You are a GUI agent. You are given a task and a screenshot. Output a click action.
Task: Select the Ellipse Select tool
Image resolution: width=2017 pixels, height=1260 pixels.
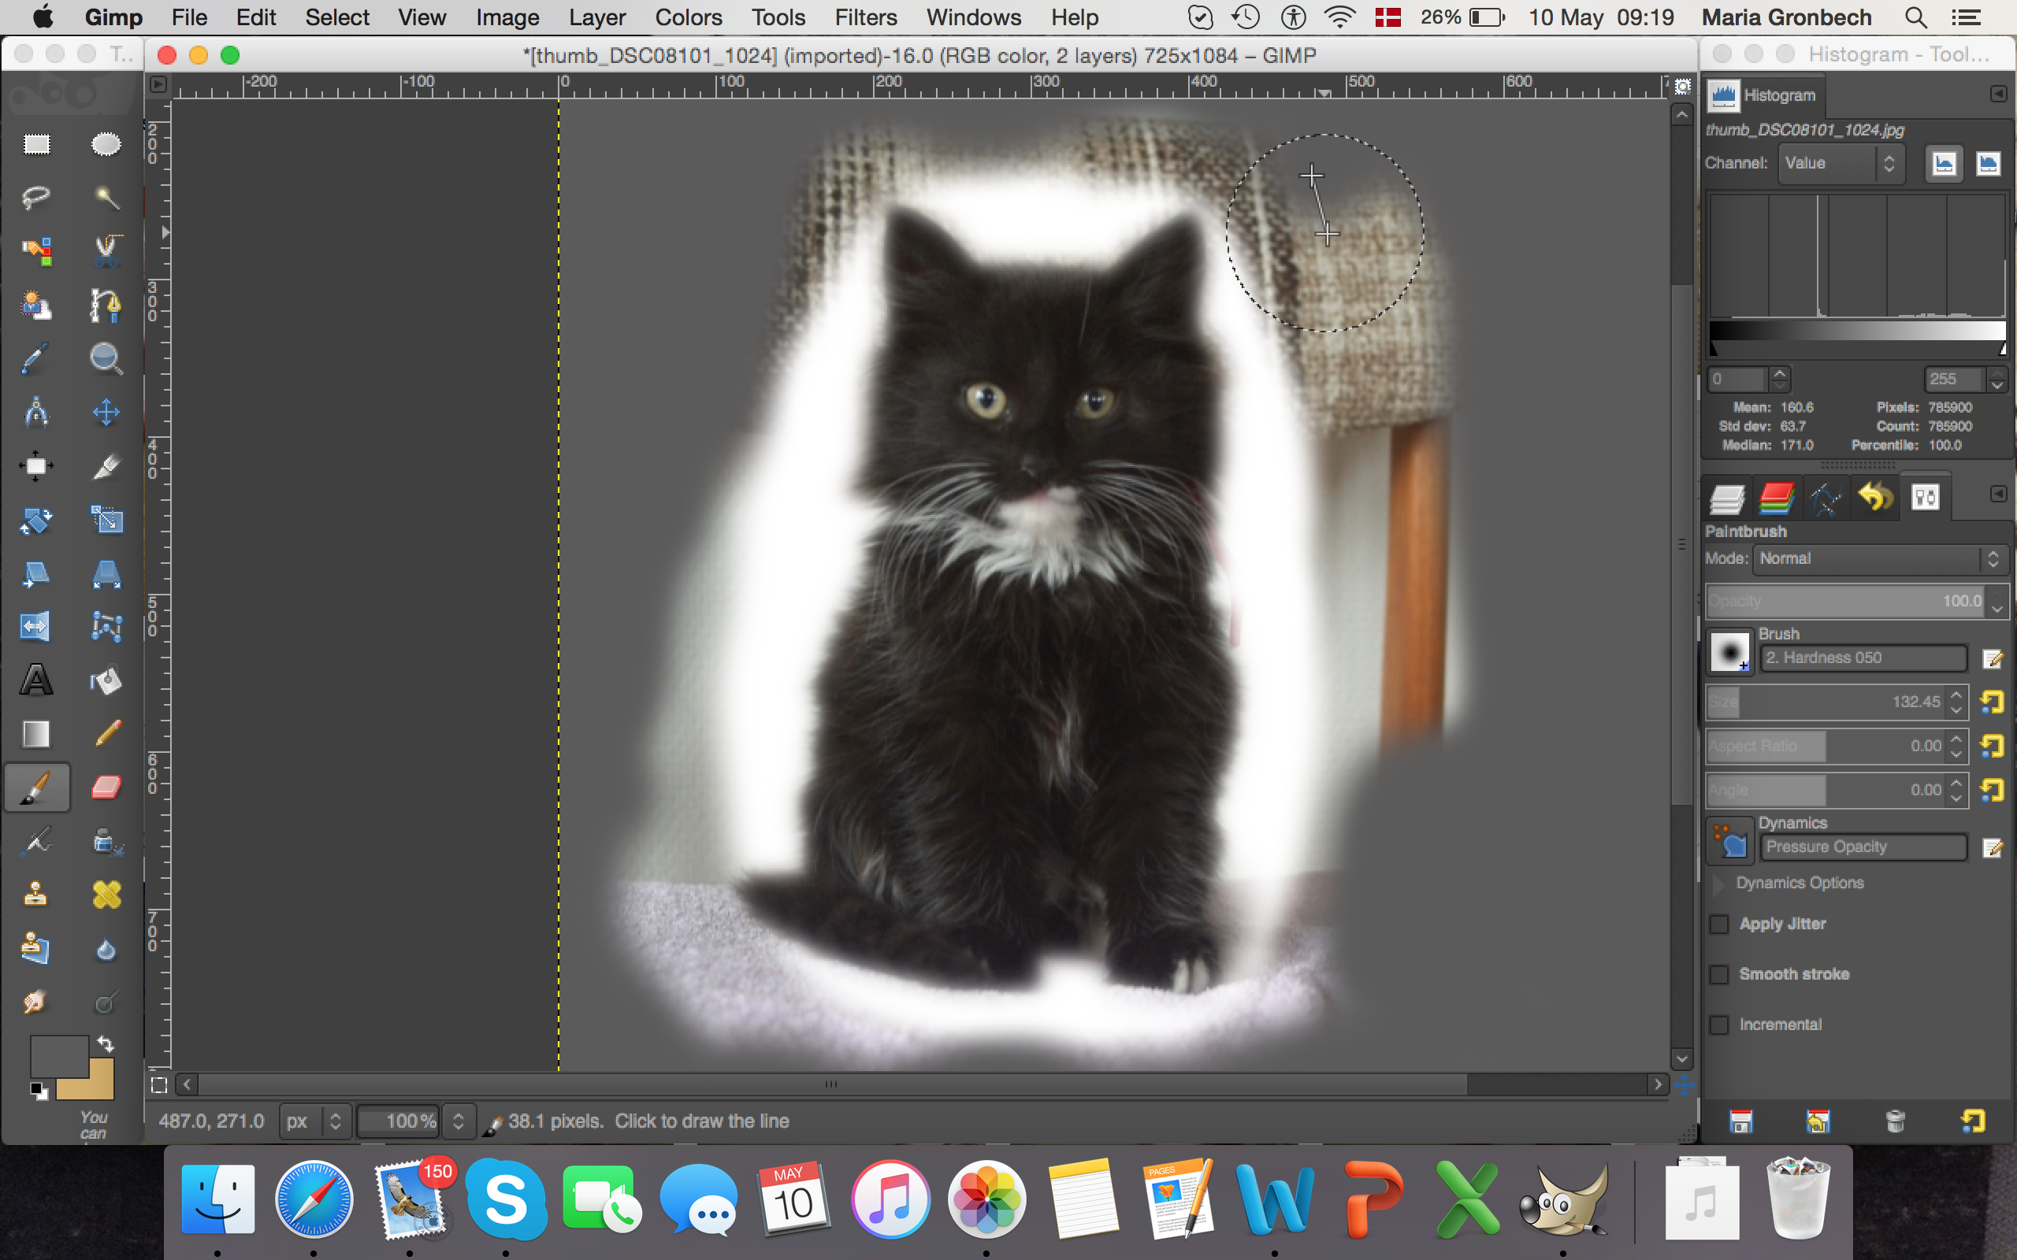(105, 144)
